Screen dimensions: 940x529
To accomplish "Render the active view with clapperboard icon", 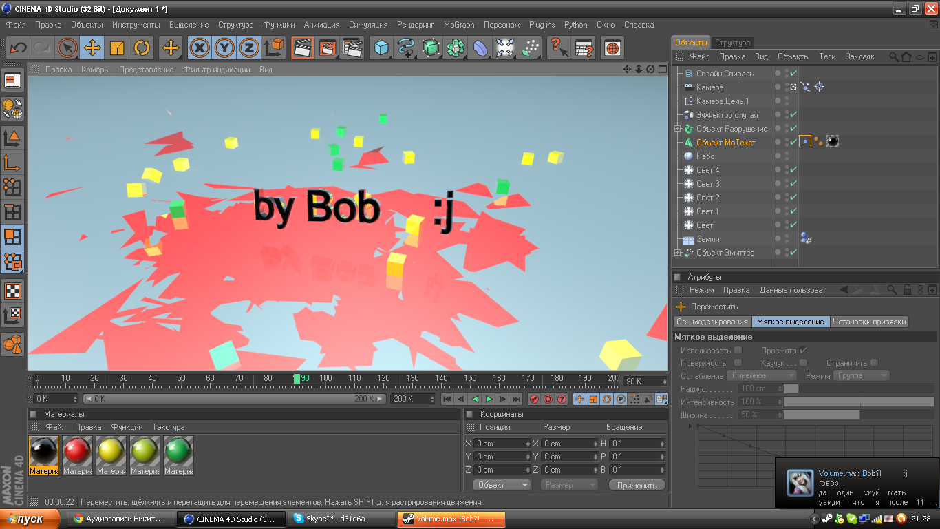I will click(302, 48).
